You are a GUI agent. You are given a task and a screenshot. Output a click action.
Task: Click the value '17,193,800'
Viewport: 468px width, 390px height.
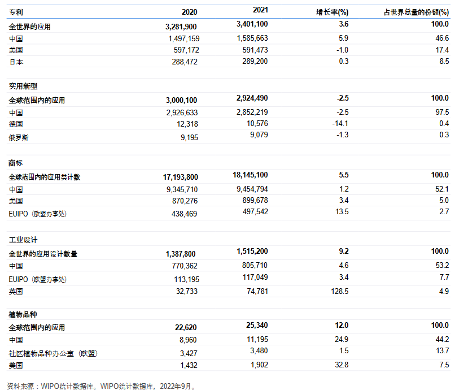181,177
